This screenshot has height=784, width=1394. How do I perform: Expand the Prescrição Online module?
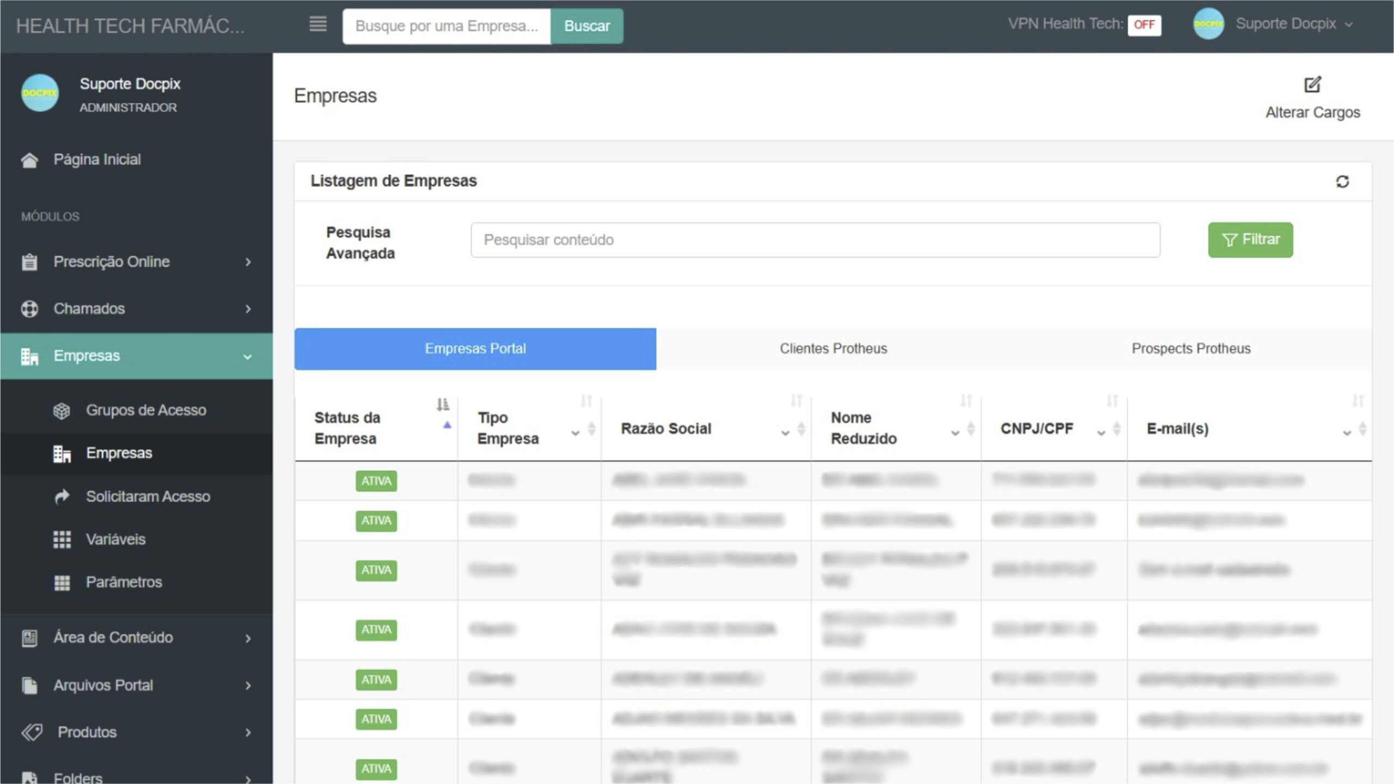tap(248, 262)
